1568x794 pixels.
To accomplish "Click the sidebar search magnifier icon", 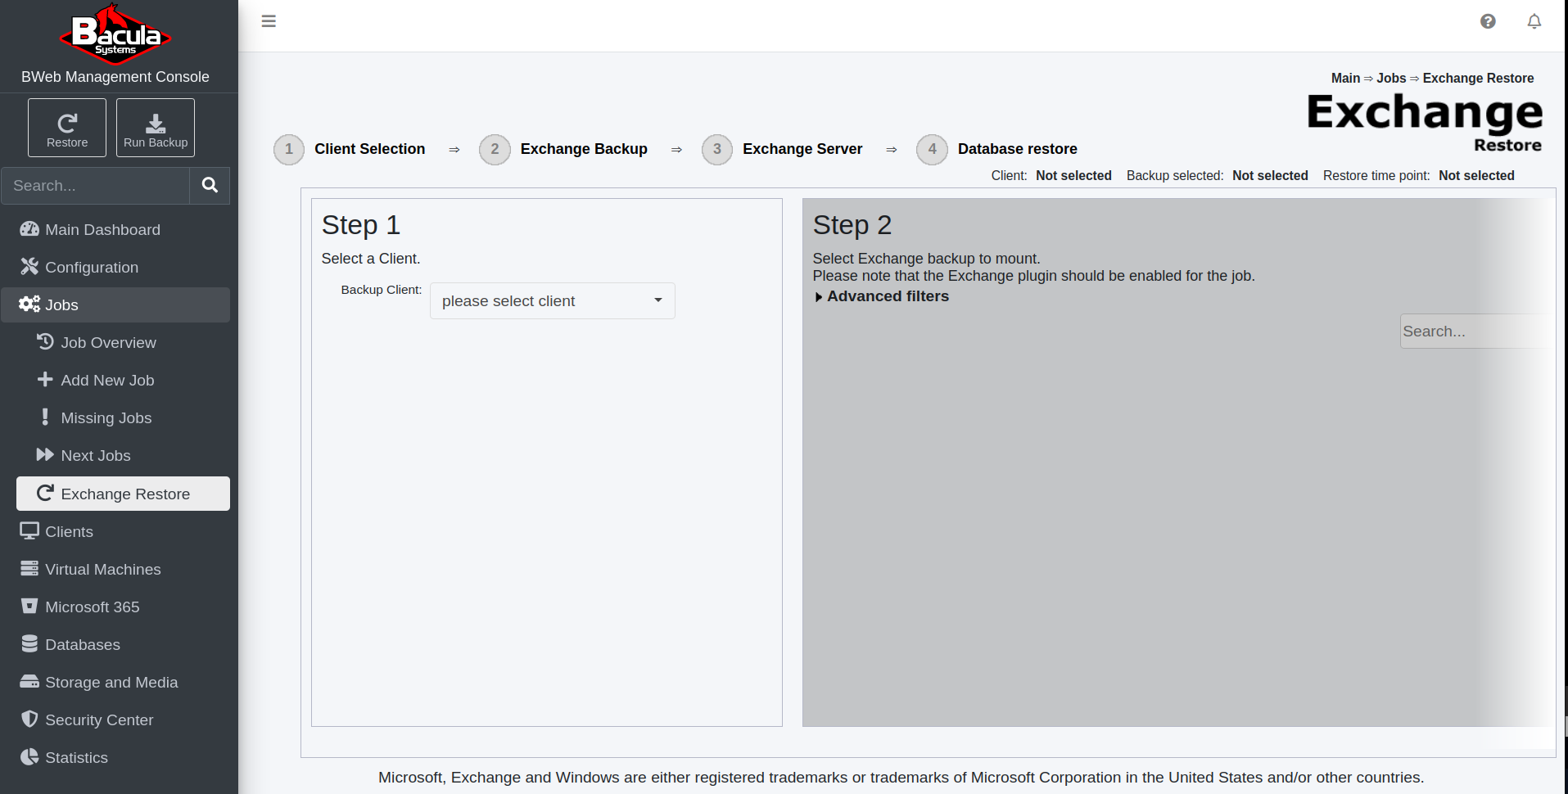I will [210, 186].
